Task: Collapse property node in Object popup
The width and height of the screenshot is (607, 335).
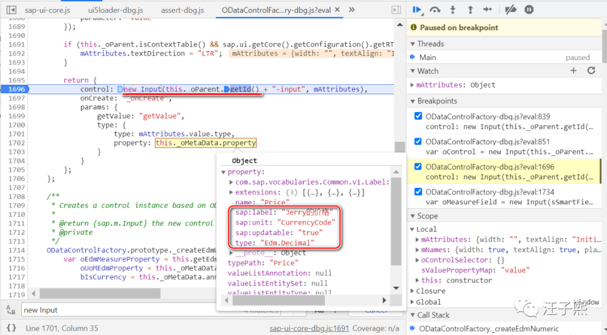Action: point(223,172)
